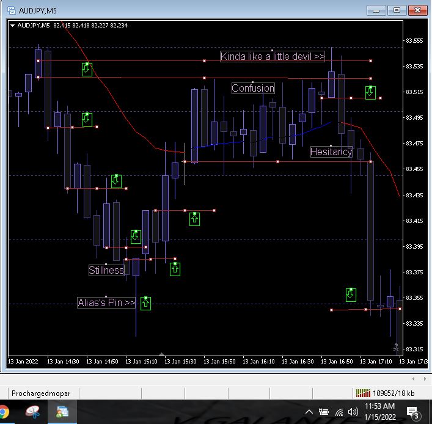Select the 'Kinda like a little devil >>' label
The image size is (432, 424).
point(272,56)
